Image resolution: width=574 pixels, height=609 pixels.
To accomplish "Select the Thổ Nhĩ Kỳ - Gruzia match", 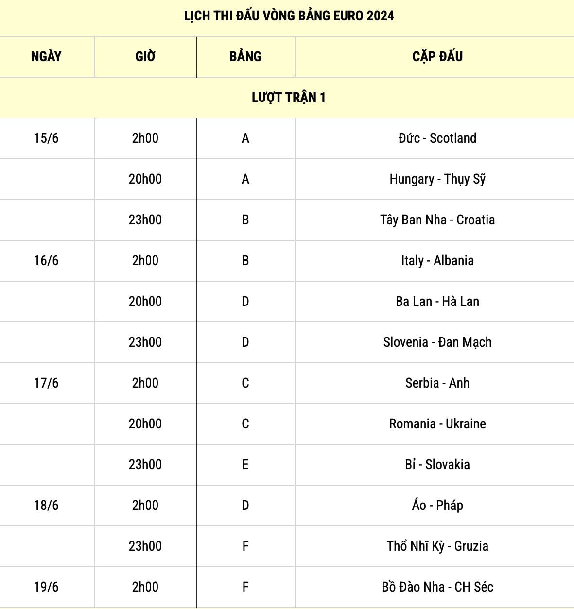I will [x=437, y=546].
